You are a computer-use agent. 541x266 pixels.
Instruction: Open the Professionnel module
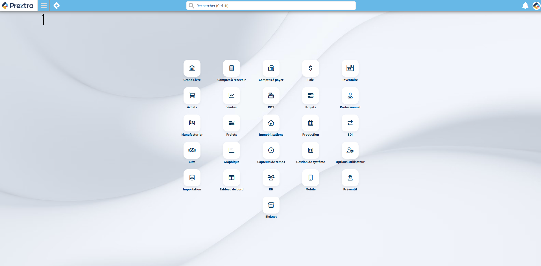coord(350,96)
